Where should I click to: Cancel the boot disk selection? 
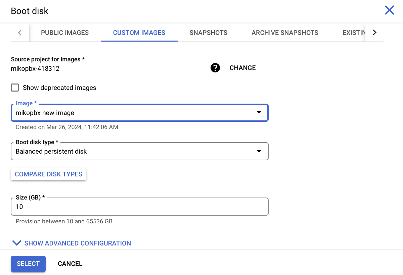[70, 264]
